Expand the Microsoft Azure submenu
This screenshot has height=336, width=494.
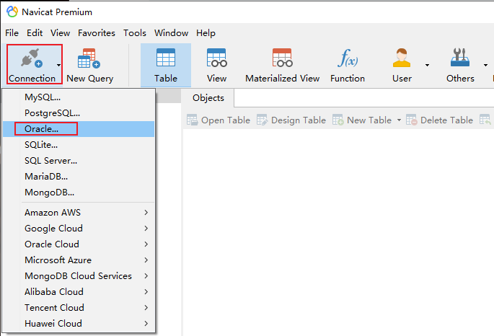(x=79, y=260)
